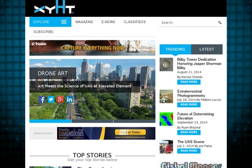Screen dimensions: 252x168
Task: Share via Google Plus icon
Action: [x=60, y=100]
